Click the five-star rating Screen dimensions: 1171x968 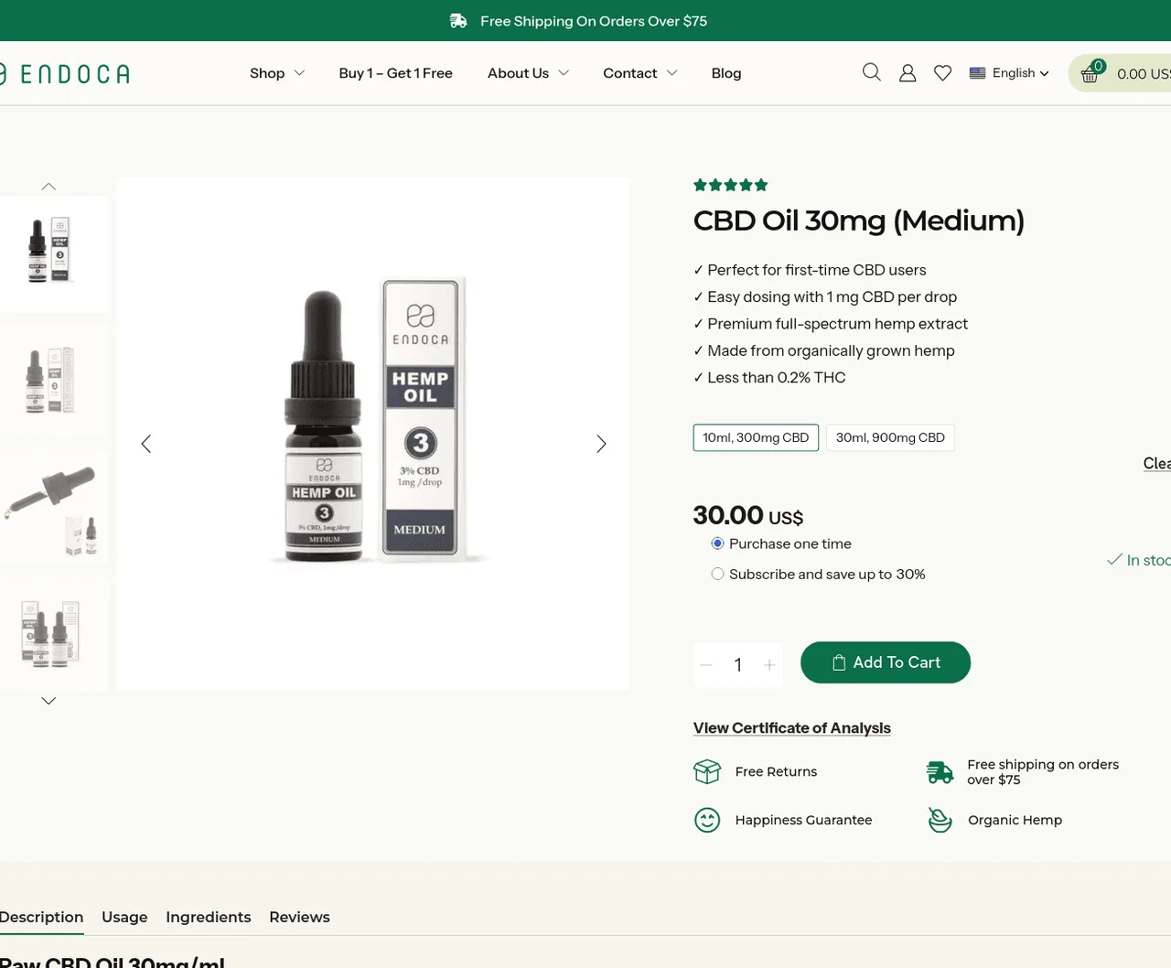click(x=730, y=185)
